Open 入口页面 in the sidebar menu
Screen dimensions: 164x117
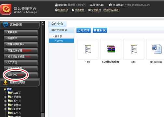[21, 63]
